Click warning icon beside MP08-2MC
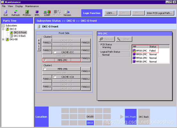The image size is (177, 128). pos(134,51)
